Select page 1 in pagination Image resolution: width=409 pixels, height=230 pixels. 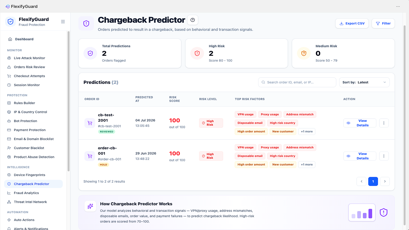(373, 181)
